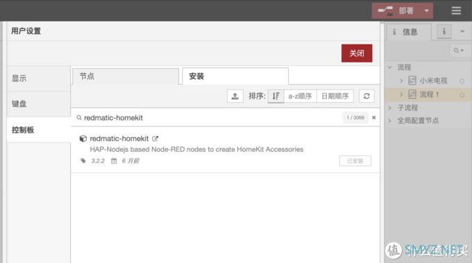Switch to the 节点 tab
The height and width of the screenshot is (263, 472).
tap(126, 76)
